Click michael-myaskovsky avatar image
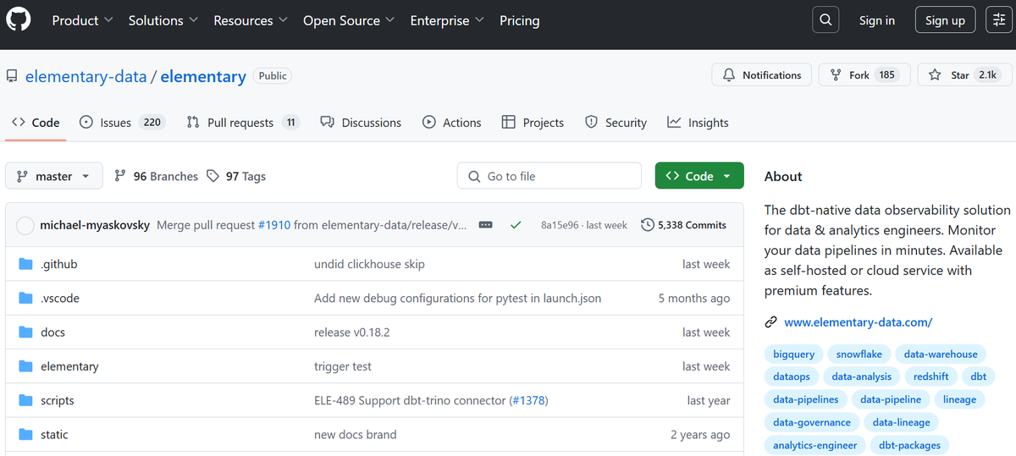Screen dimensions: 1016x456 tap(25, 225)
